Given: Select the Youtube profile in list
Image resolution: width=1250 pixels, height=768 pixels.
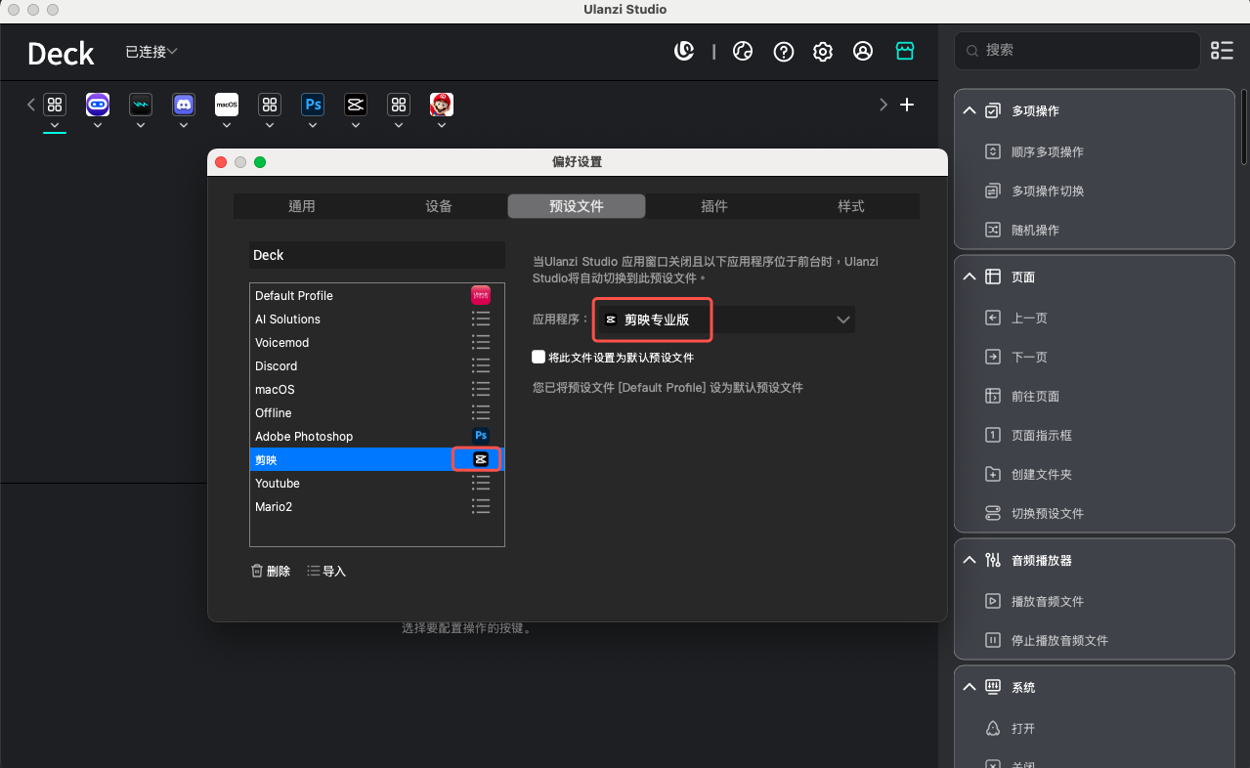Looking at the screenshot, I should (x=278, y=484).
